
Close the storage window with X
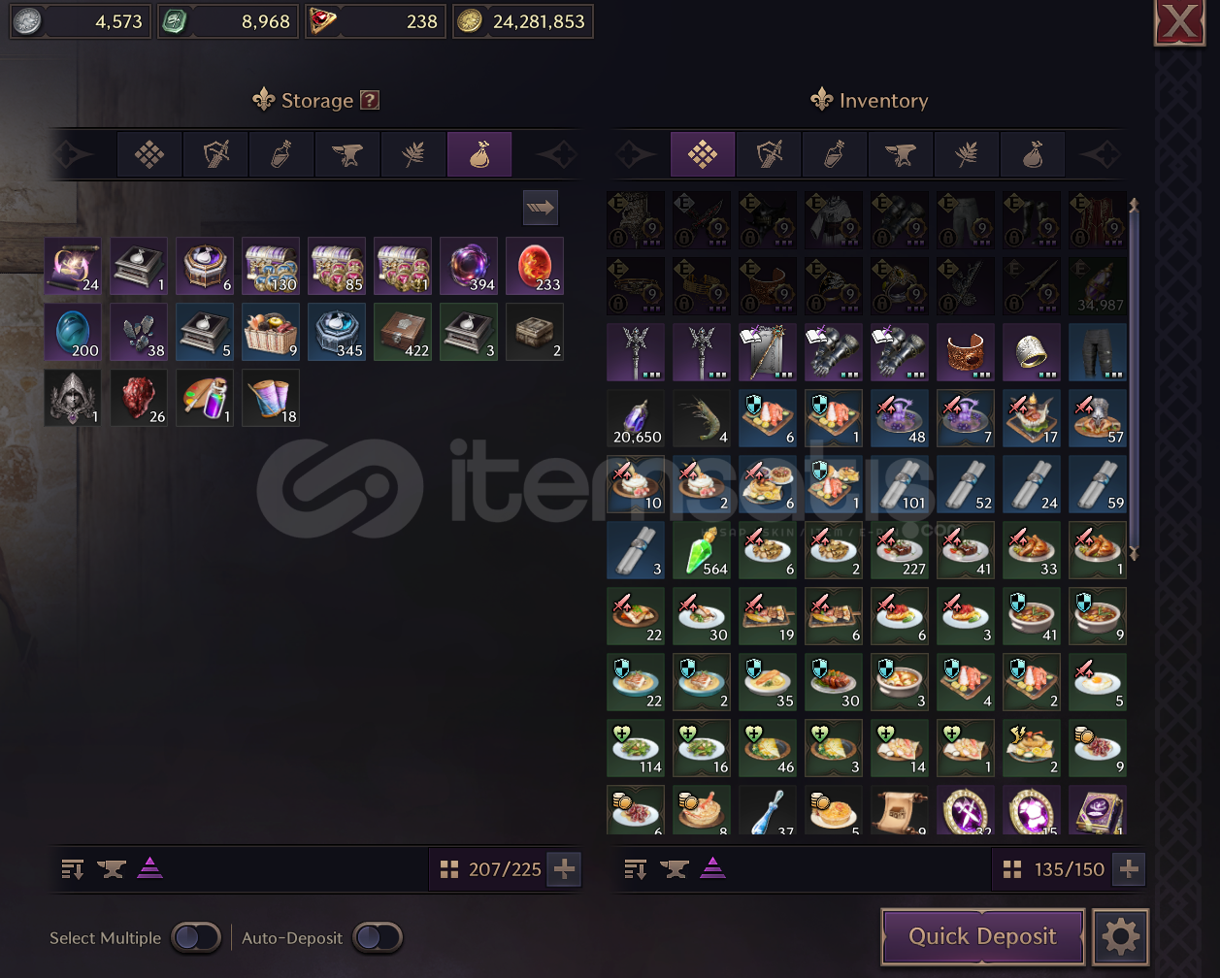pyautogui.click(x=1179, y=22)
